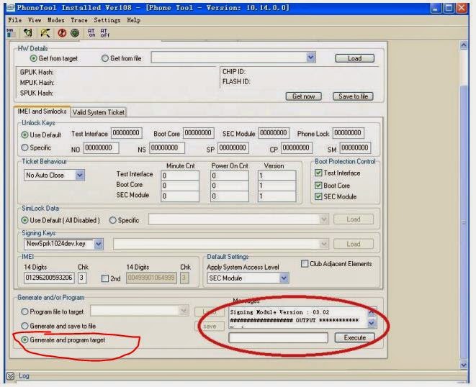Toggle Test Interface boot protection checkbox
476x387 pixels.
(318, 173)
